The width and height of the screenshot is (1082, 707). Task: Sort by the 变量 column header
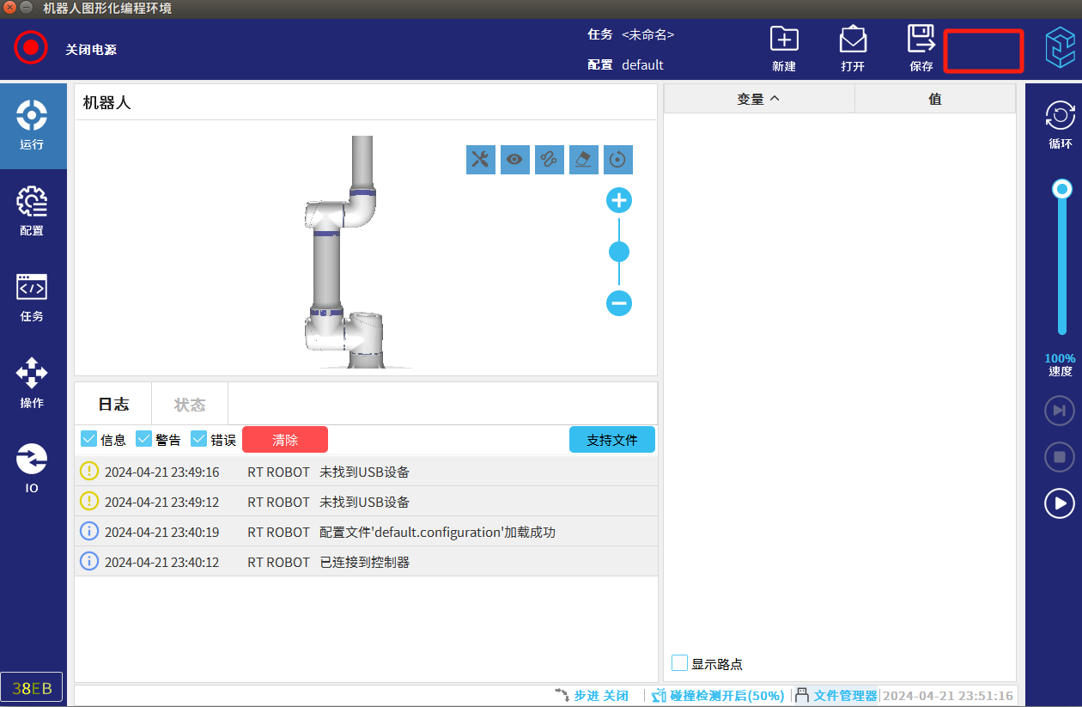[x=758, y=100]
